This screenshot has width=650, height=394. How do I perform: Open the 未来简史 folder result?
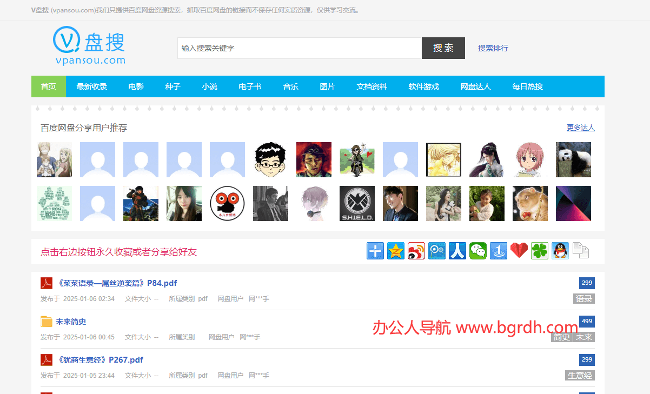point(71,322)
